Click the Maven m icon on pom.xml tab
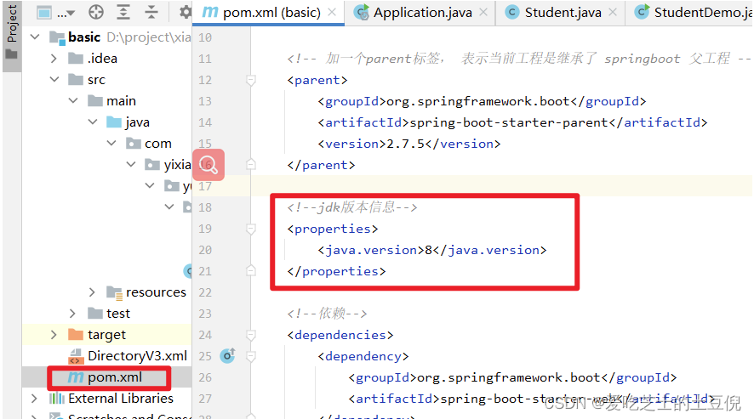The width and height of the screenshot is (754, 419). click(x=210, y=12)
